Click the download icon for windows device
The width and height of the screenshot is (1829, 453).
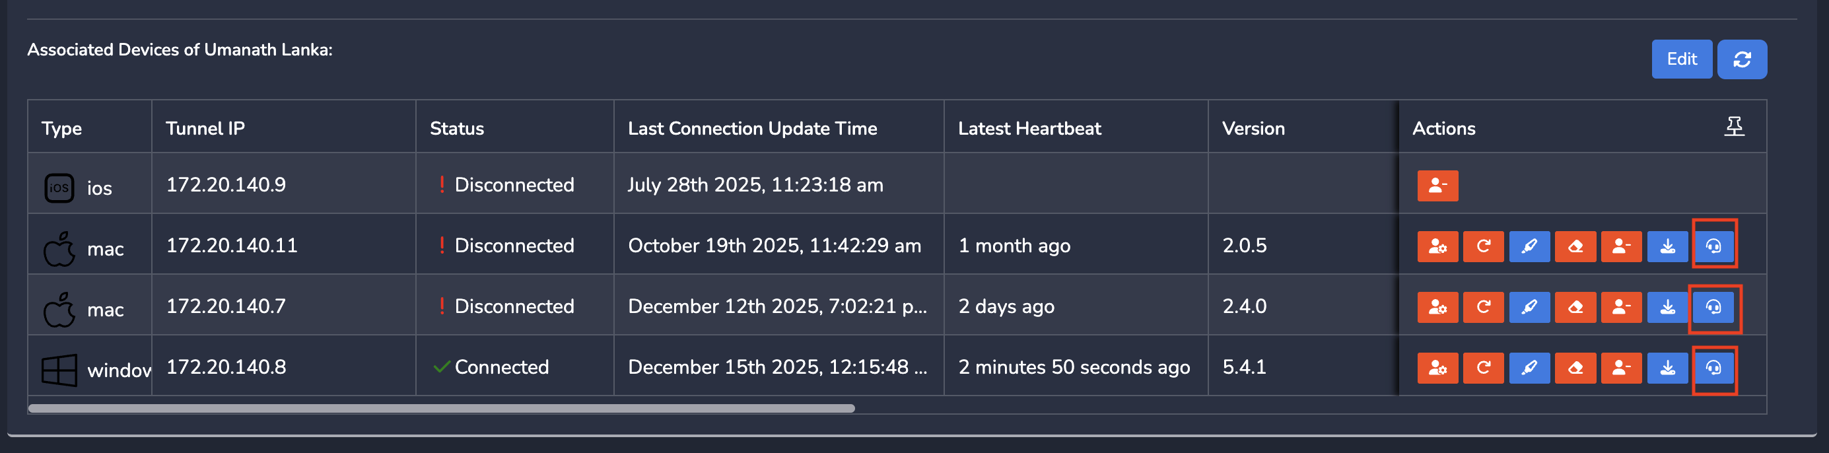click(x=1667, y=368)
